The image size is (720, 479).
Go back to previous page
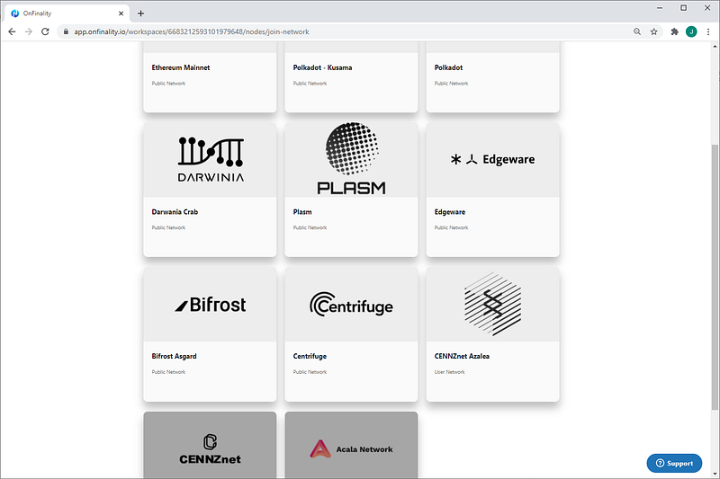click(12, 31)
